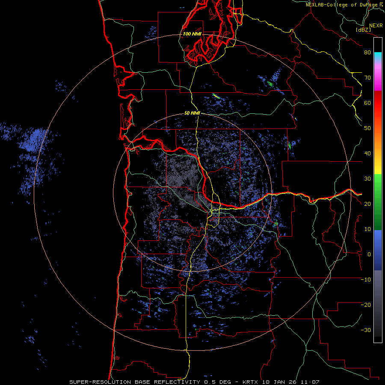Click the 20 dBZ scale value

click(367, 204)
